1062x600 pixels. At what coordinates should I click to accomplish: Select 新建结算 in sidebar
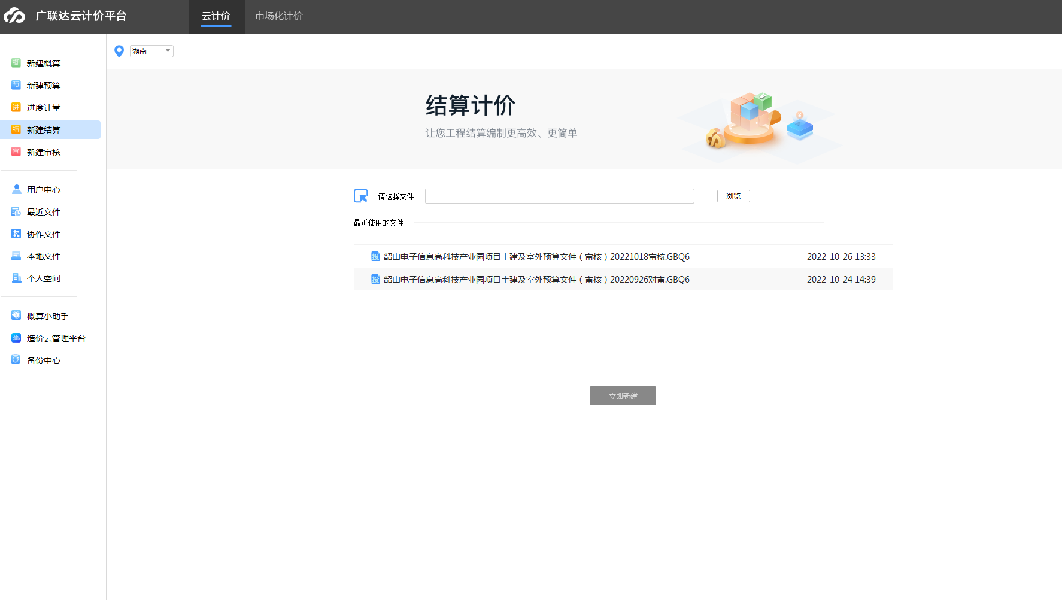[51, 129]
